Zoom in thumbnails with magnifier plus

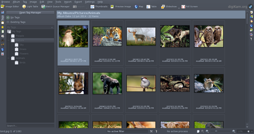tap(234, 131)
